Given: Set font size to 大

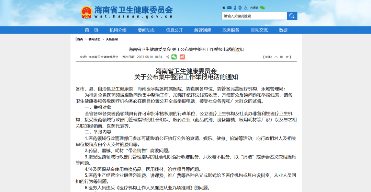Looking at the screenshot, I should (287, 57).
